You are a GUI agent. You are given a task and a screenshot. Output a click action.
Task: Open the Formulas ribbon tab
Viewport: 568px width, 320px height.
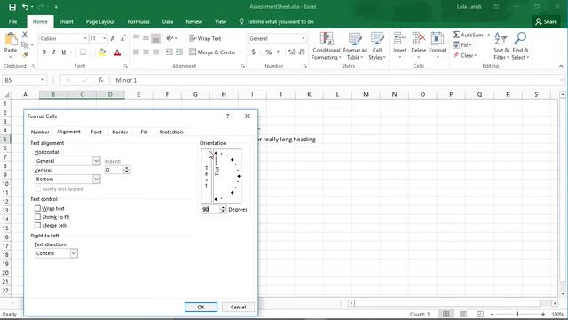point(138,21)
